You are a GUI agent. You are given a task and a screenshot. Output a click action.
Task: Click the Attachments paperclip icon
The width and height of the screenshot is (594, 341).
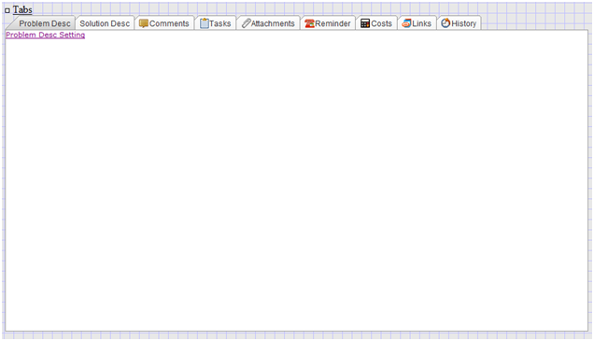247,23
